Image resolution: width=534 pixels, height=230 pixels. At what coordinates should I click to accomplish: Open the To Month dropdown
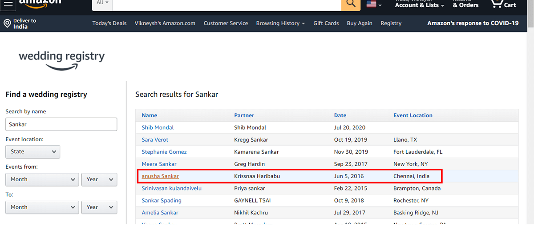(43, 207)
